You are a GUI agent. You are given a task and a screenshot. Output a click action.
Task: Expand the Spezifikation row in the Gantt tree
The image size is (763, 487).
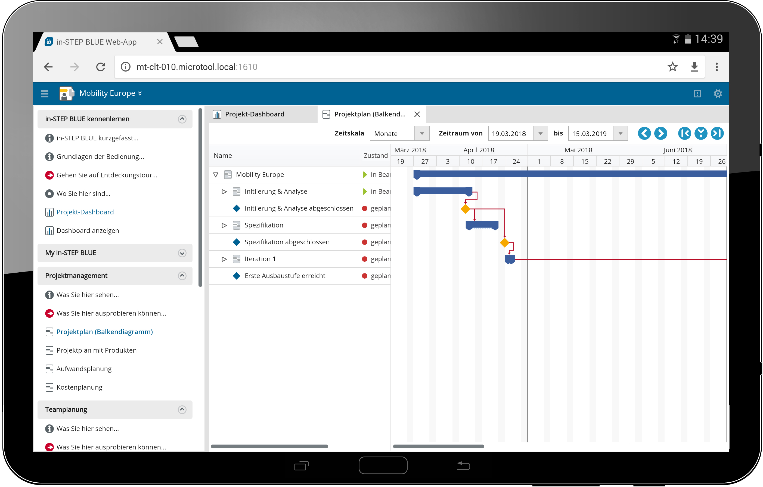[224, 225]
